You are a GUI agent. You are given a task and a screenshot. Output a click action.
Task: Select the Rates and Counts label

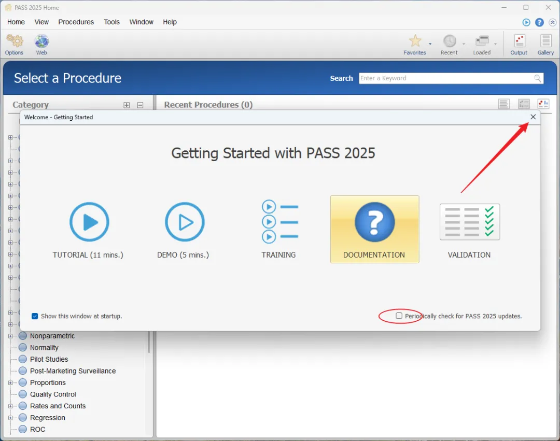coord(58,406)
